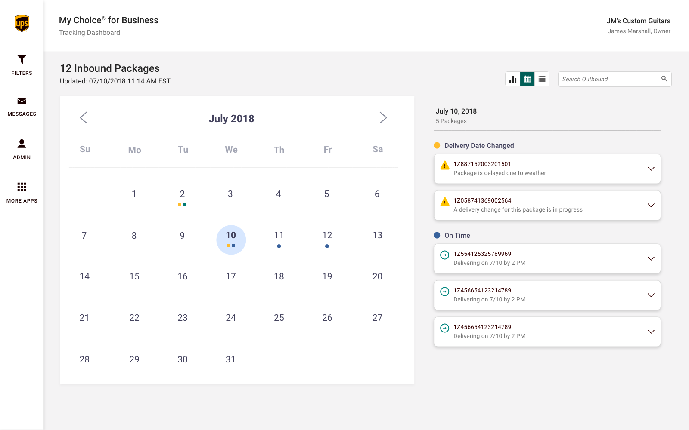Select July 31 on the calendar
This screenshot has width=689, height=430.
click(231, 359)
